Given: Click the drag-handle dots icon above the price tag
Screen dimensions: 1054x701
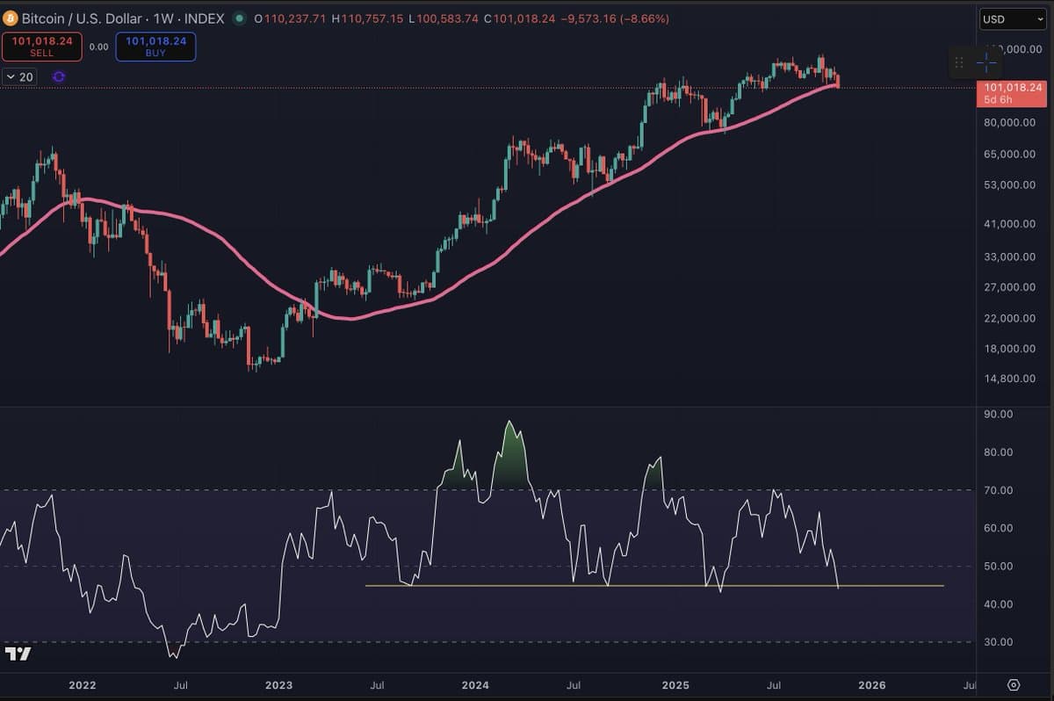Looking at the screenshot, I should coord(959,62).
